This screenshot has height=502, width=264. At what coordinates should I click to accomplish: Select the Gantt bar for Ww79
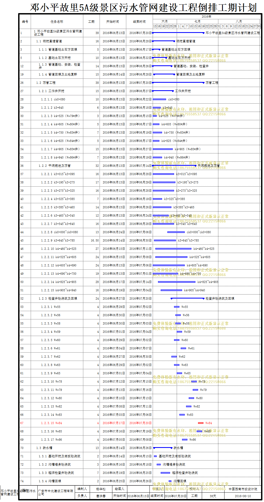195,390
